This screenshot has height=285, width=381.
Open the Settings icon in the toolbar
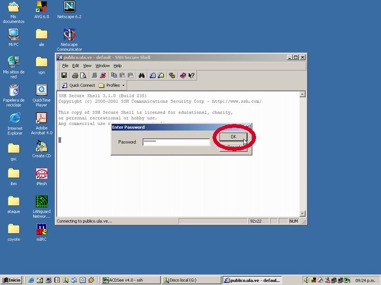(x=172, y=76)
